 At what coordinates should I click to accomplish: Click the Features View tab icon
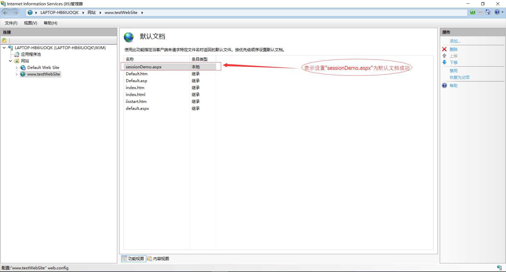click(x=124, y=259)
